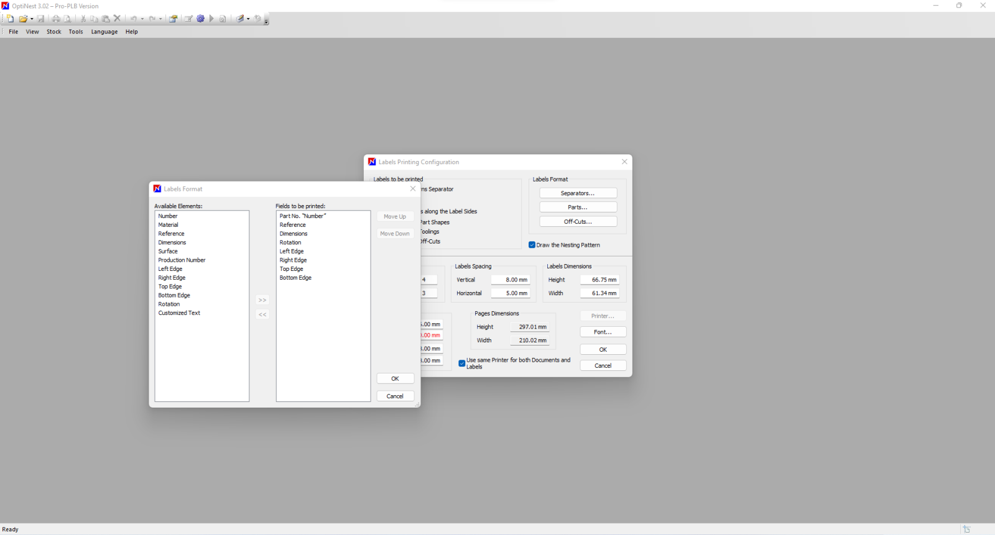The height and width of the screenshot is (535, 995).
Task: Click the Copy toolbar icon
Action: [x=94, y=19]
